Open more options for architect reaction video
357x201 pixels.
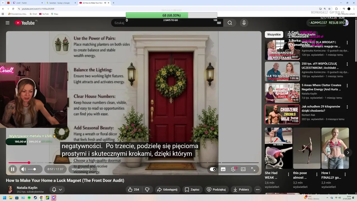(347, 43)
